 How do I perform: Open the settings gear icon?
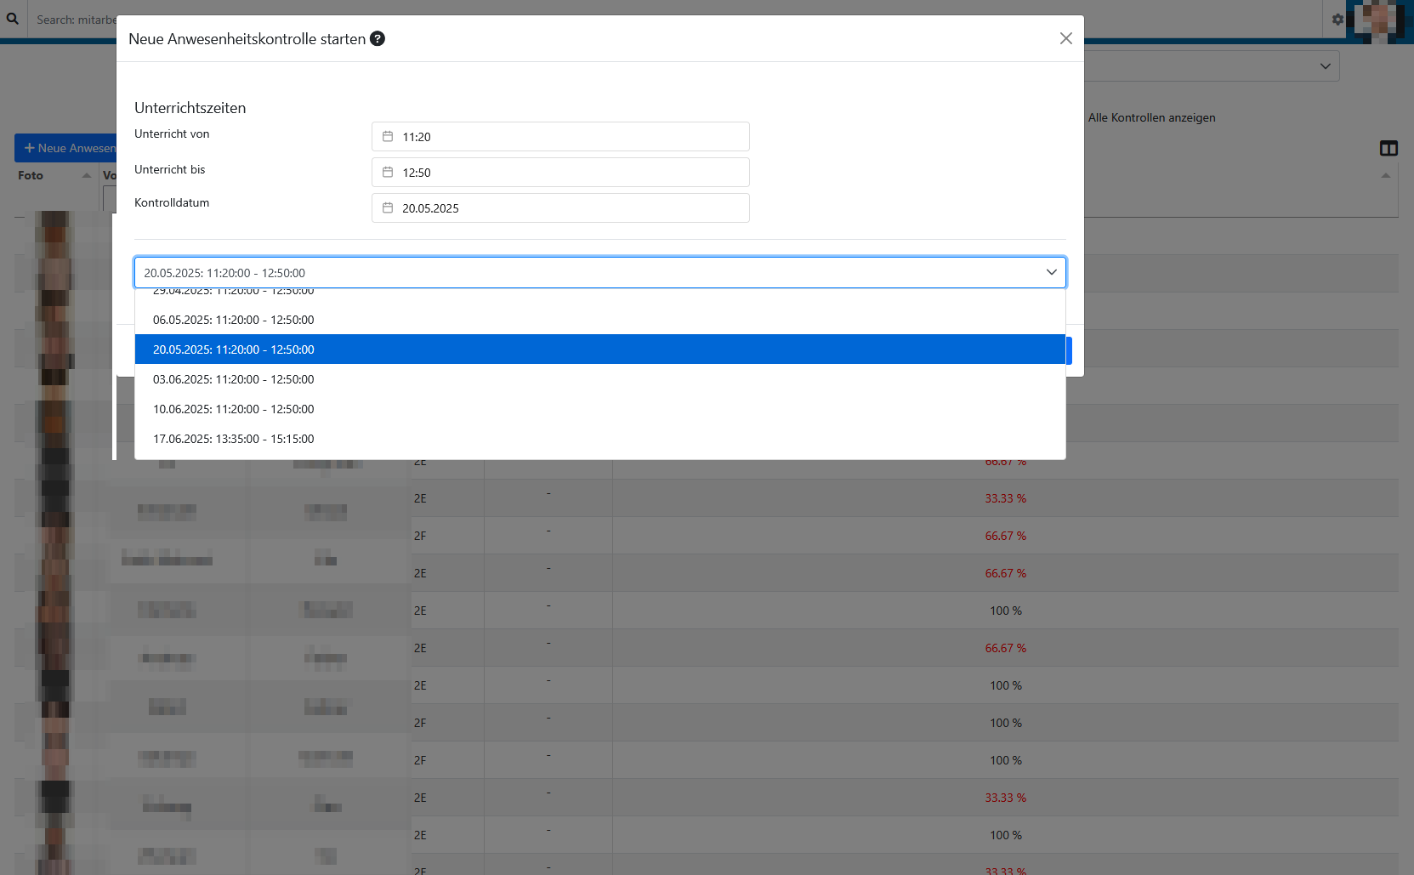click(1337, 19)
